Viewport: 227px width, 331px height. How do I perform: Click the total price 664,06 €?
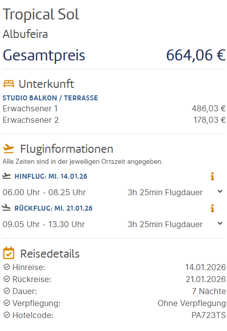[196, 55]
